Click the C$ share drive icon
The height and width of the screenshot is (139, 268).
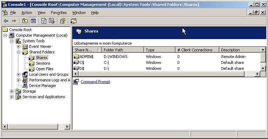(76, 63)
